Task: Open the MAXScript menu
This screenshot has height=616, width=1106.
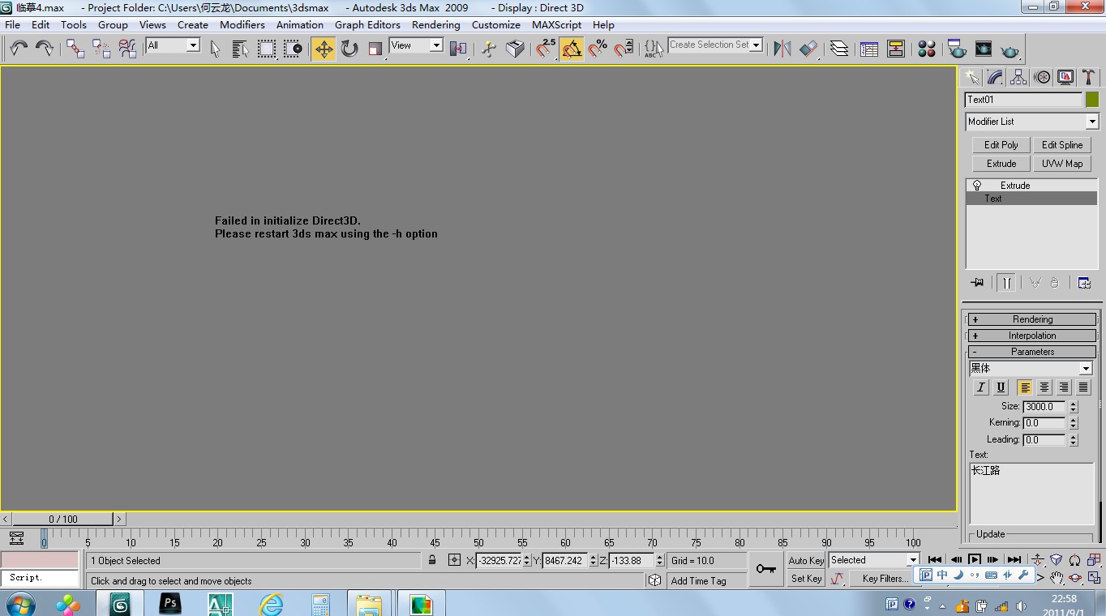Action: pos(556,24)
